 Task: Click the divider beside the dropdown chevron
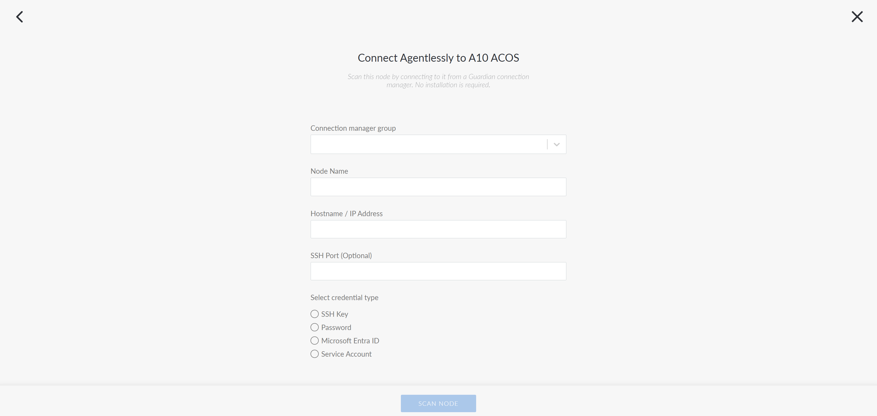[x=547, y=144]
